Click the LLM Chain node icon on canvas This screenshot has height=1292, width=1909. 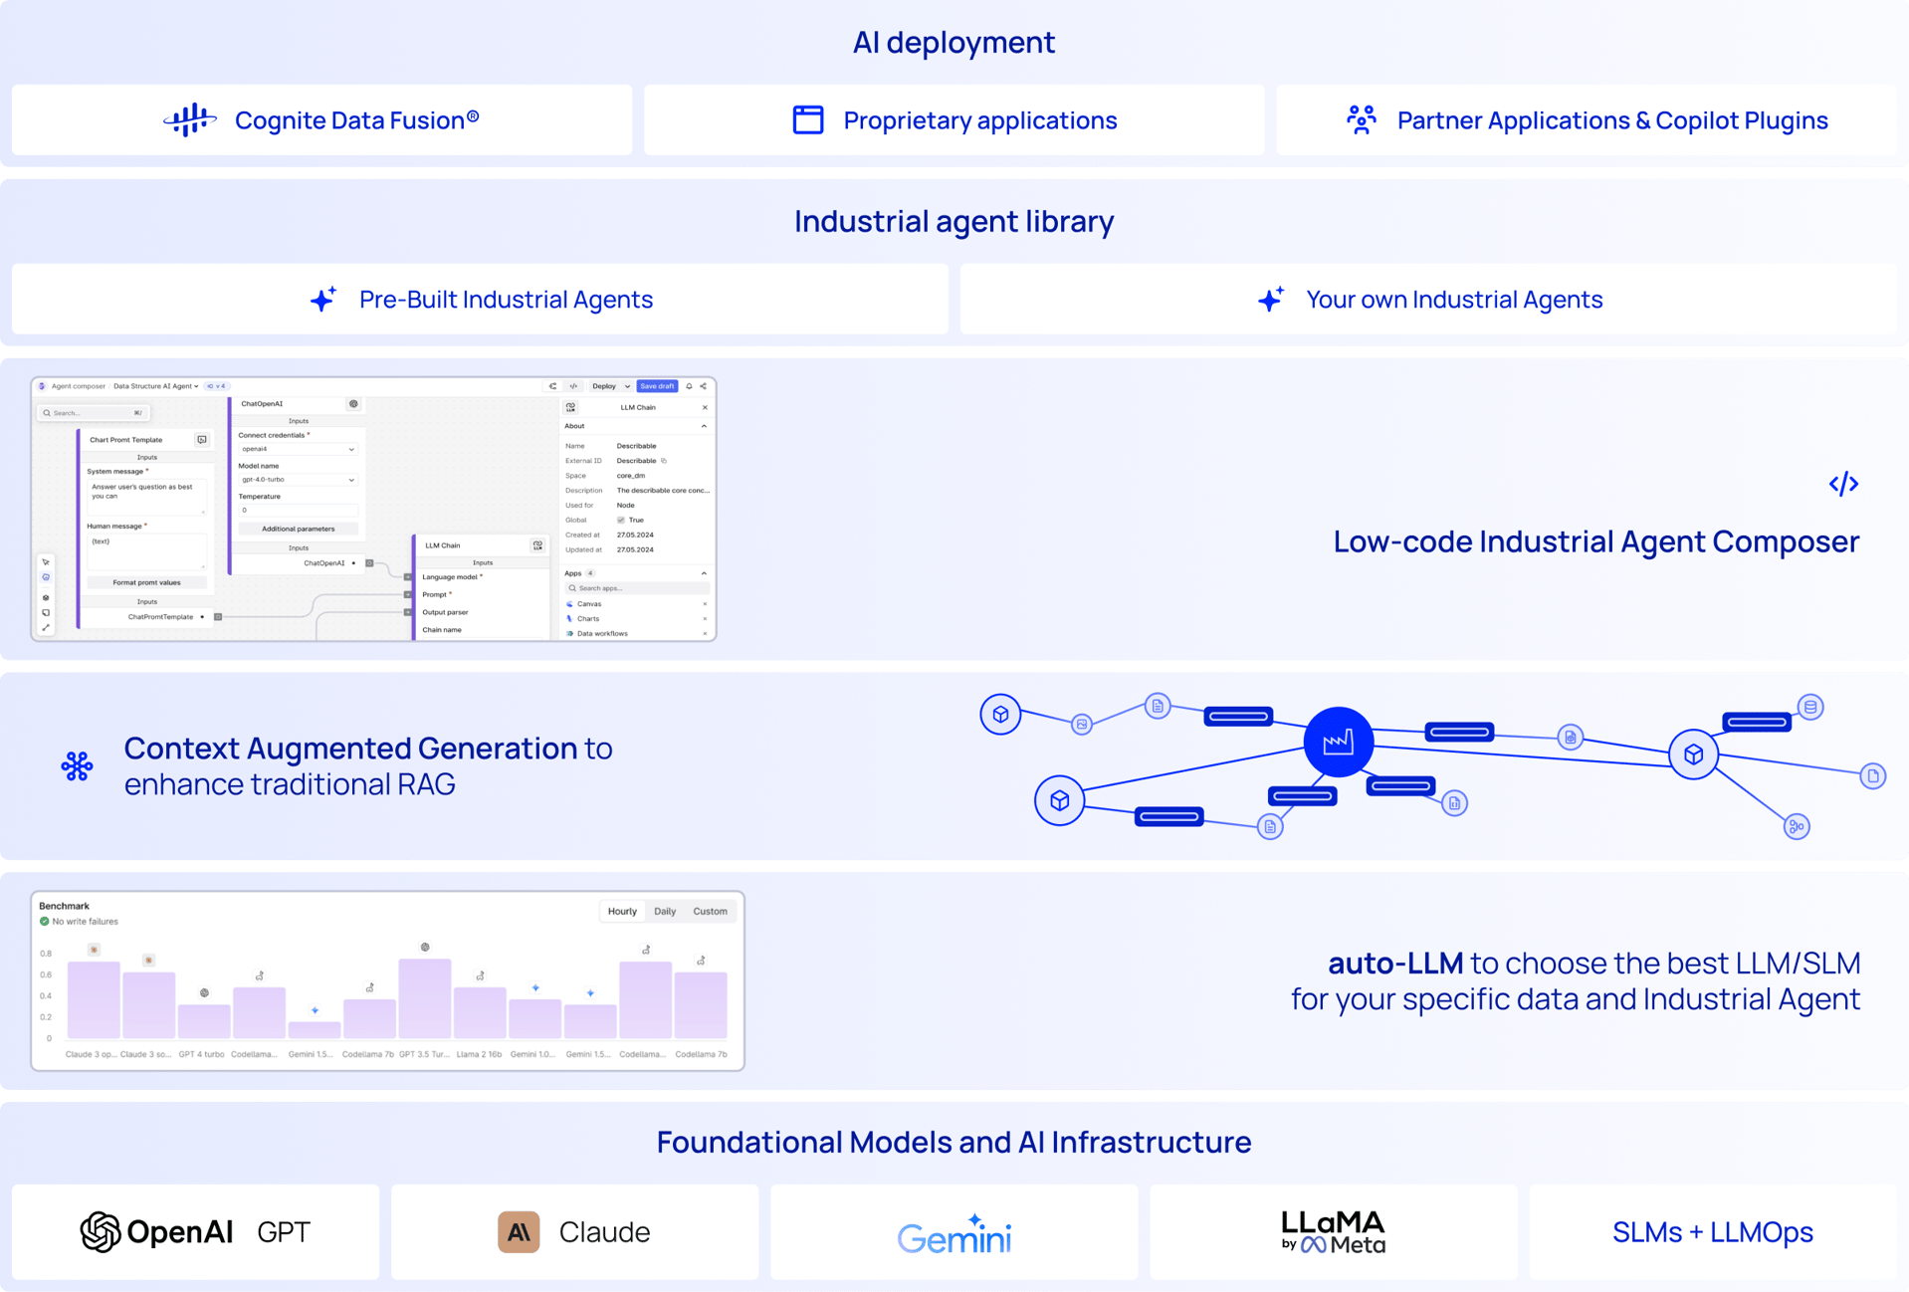tap(537, 545)
